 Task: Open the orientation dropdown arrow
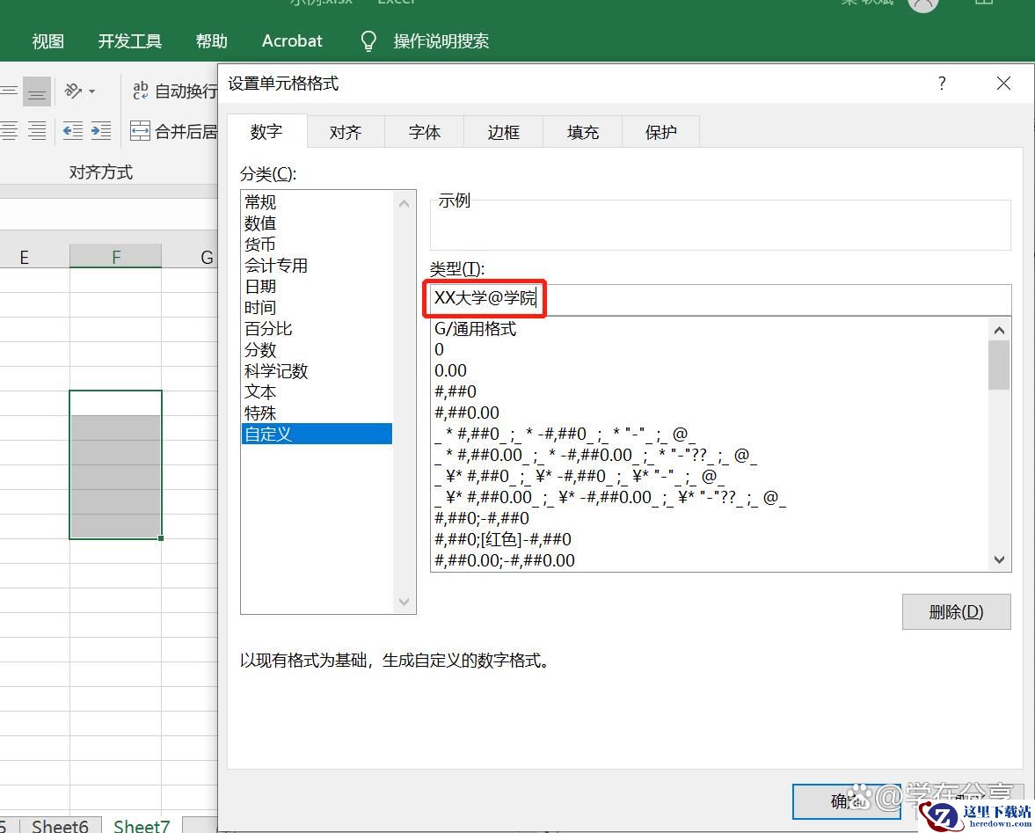92,91
